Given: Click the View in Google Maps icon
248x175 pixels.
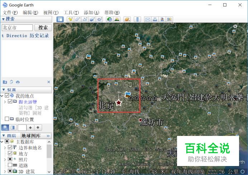Looking at the screenshot, I should pyautogui.click(x=170, y=19).
